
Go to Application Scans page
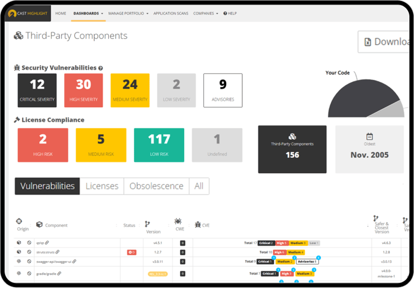(x=171, y=13)
